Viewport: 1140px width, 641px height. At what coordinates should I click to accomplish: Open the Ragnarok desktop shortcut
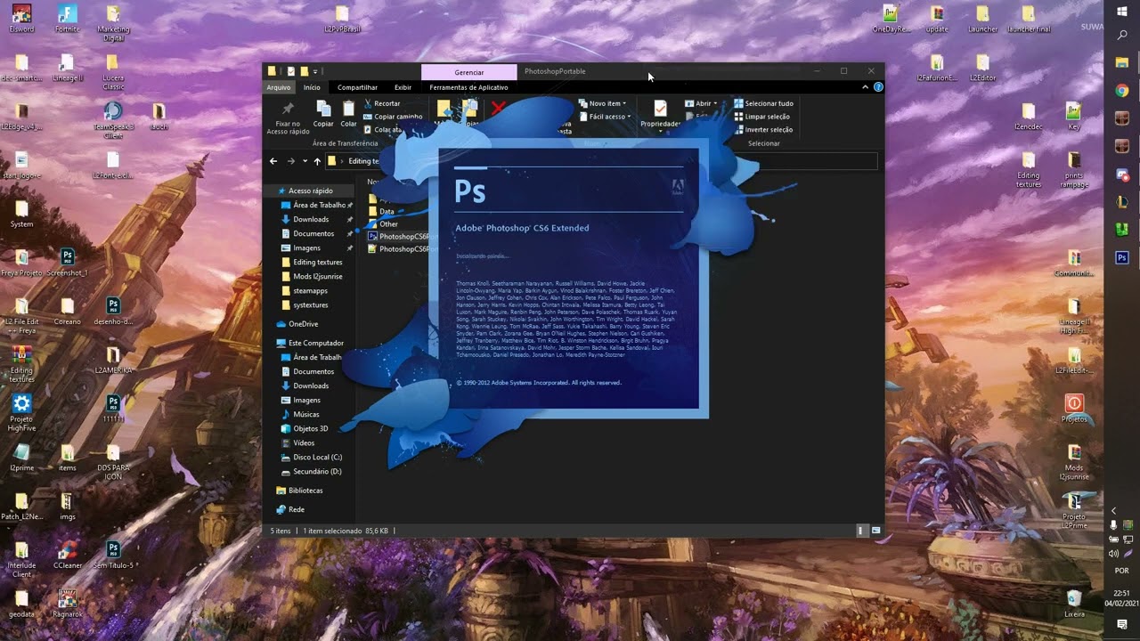point(67,604)
